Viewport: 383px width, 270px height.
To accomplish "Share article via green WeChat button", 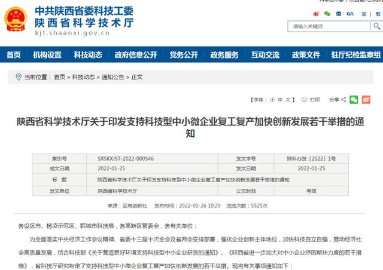I will point(354,100).
